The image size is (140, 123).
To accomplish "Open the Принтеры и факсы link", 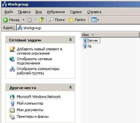I will tap(33, 116).
